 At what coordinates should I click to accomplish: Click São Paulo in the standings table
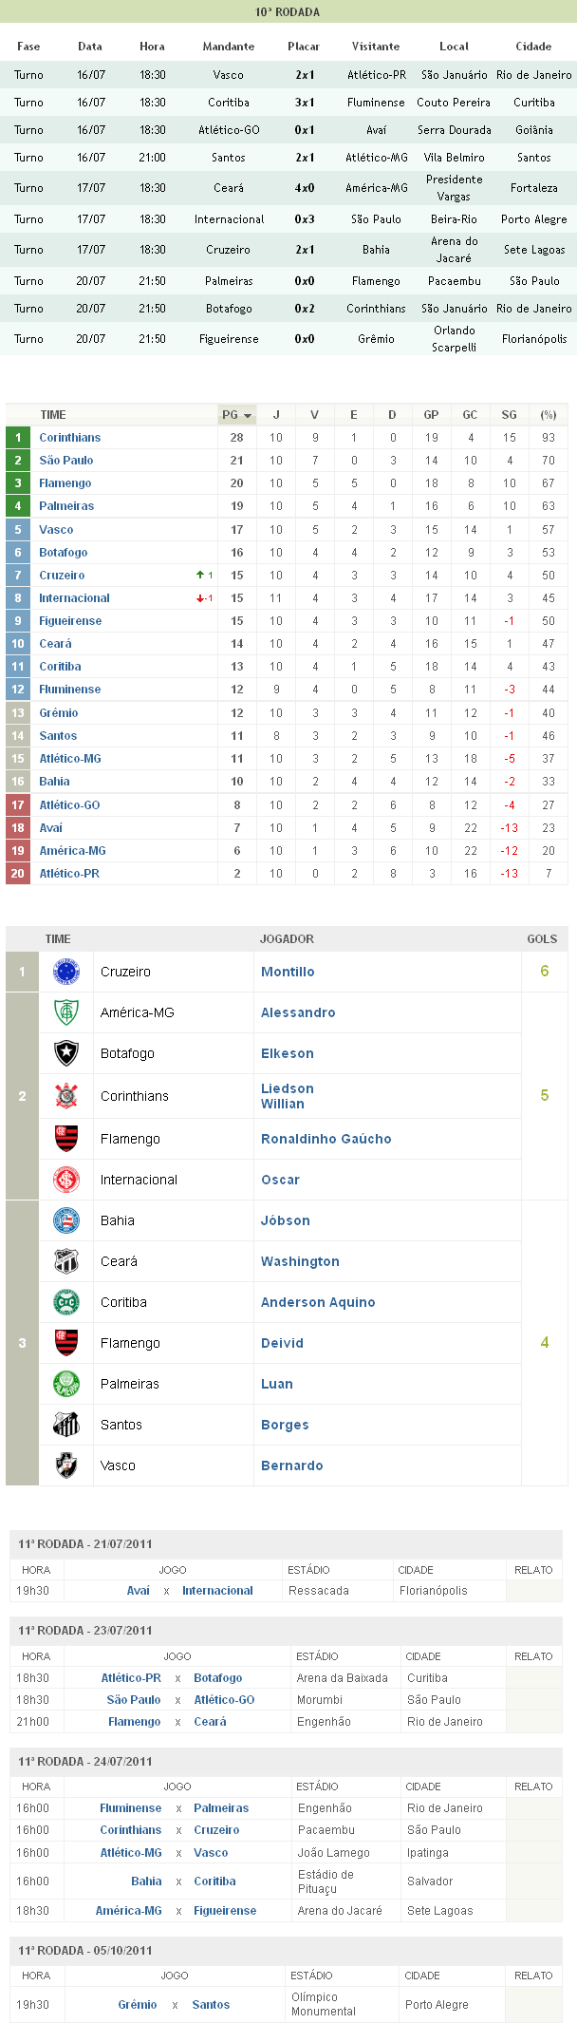coord(65,461)
